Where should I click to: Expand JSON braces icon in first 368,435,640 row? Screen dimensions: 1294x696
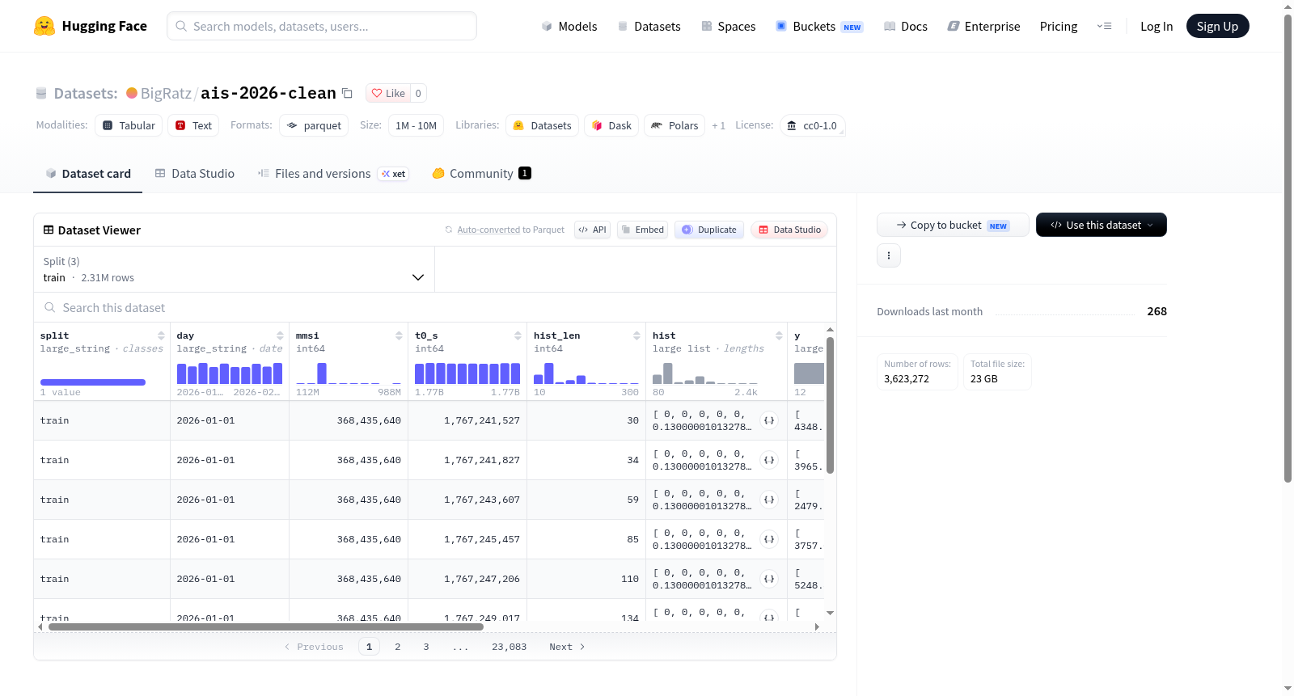click(x=769, y=420)
